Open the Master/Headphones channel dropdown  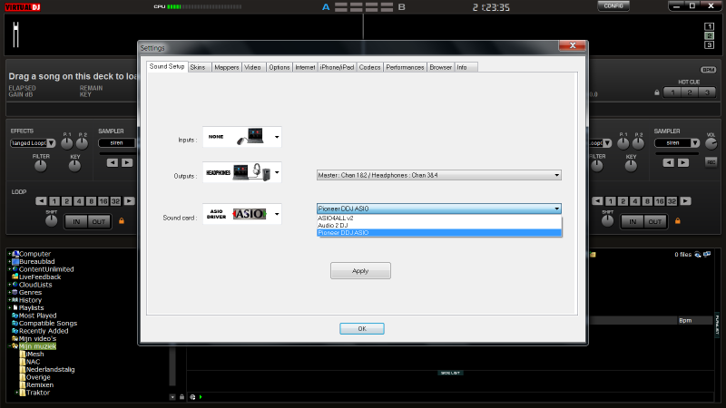pyautogui.click(x=439, y=175)
